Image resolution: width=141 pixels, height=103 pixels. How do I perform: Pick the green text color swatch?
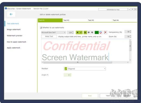[97, 32]
